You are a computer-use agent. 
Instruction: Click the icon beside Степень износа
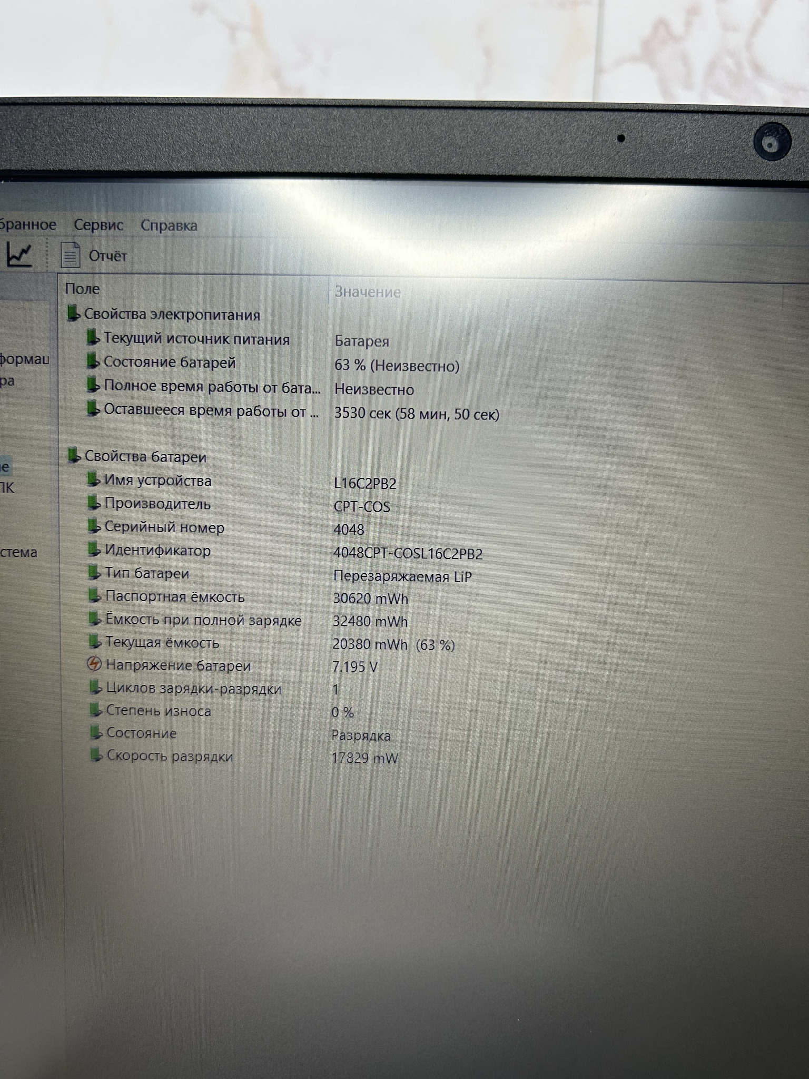95,710
